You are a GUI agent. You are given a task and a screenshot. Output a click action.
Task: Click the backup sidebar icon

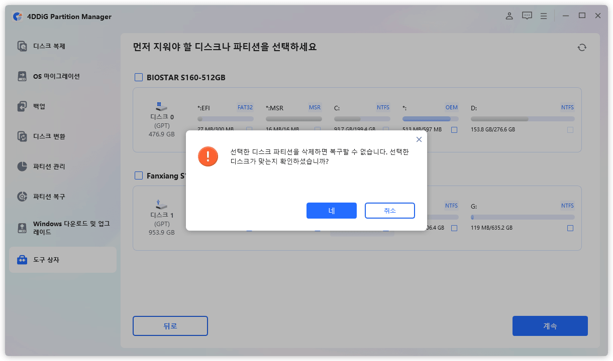tap(22, 106)
